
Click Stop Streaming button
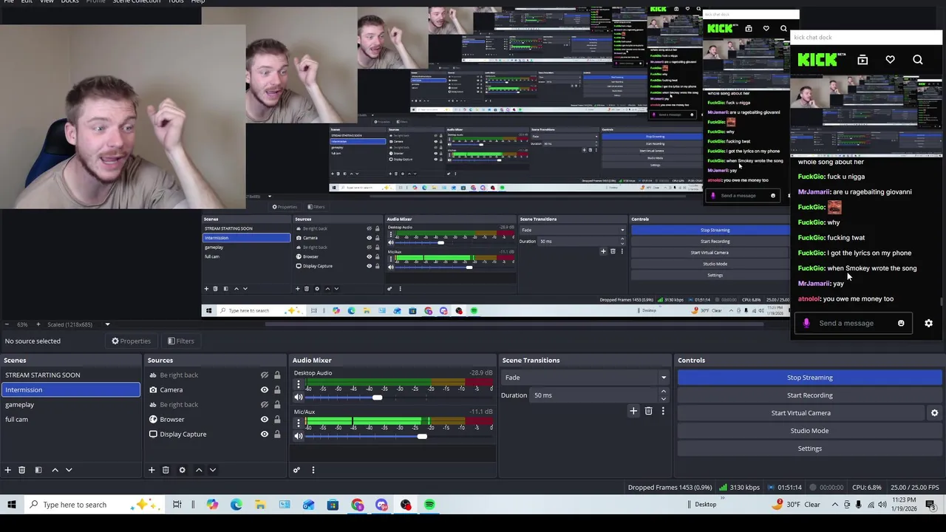click(809, 378)
